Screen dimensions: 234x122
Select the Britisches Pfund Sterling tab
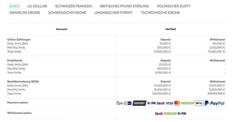(x=124, y=6)
